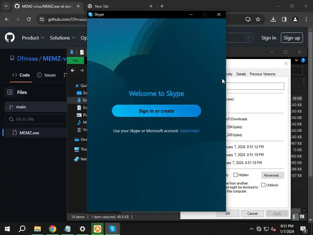Open the Dfmaaa owner link
The height and width of the screenshot is (235, 313).
[x=27, y=58]
